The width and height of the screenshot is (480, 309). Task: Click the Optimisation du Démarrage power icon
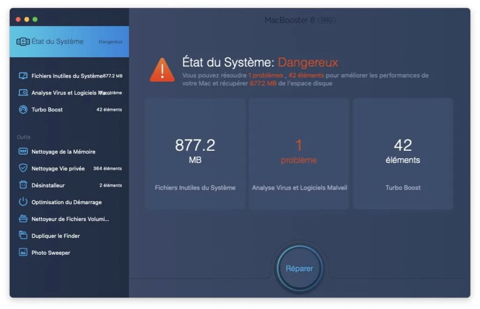[23, 202]
